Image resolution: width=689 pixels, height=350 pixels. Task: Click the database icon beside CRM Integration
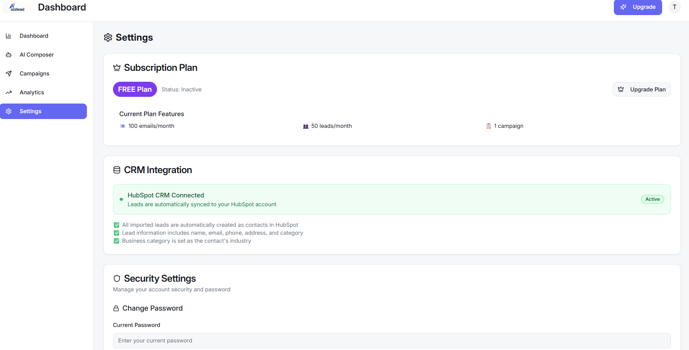pyautogui.click(x=117, y=170)
